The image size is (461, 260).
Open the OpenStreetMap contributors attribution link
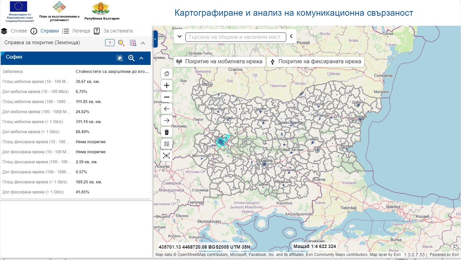pos(203,255)
